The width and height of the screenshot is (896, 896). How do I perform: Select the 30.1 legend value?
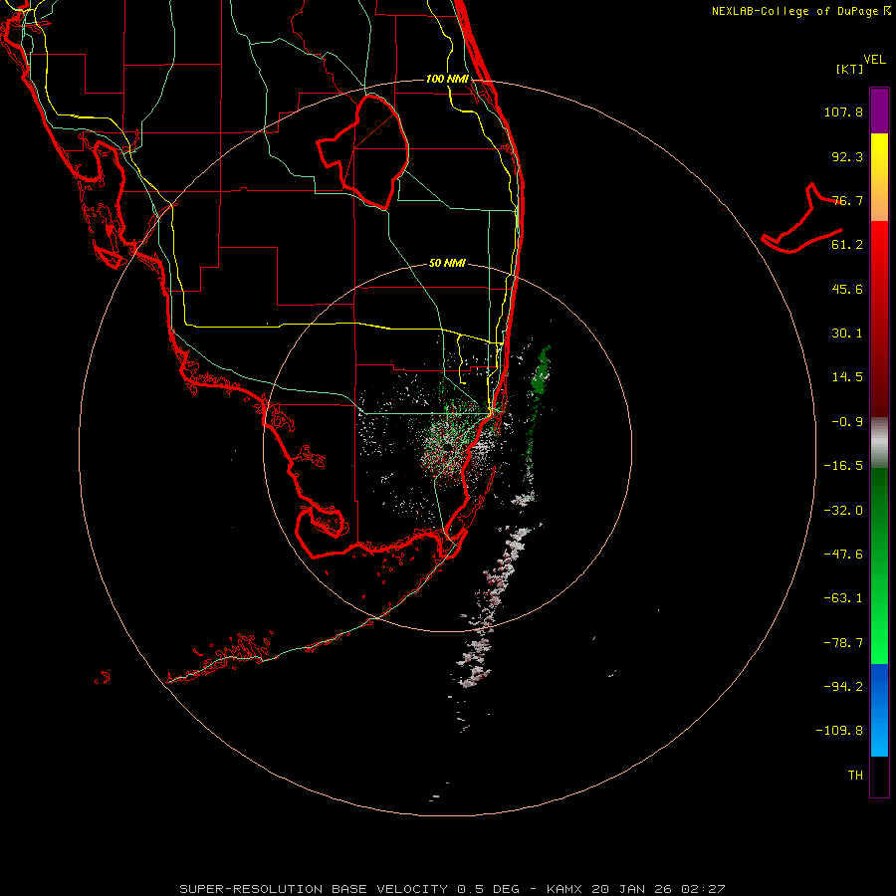coord(847,334)
